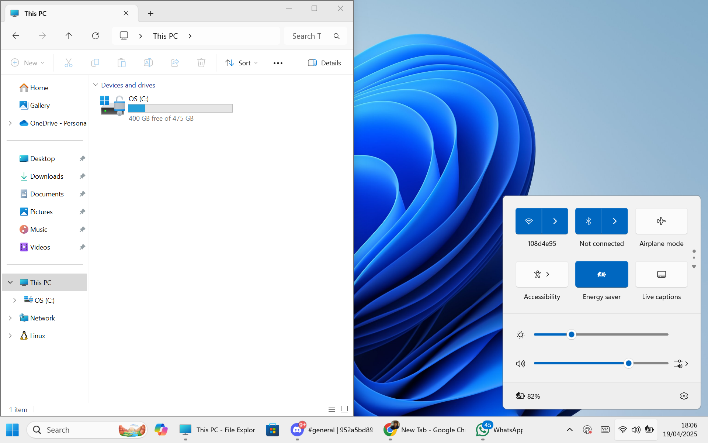Open the Sort dropdown menu
Screen dimensions: 708x443
pyautogui.click(x=242, y=63)
